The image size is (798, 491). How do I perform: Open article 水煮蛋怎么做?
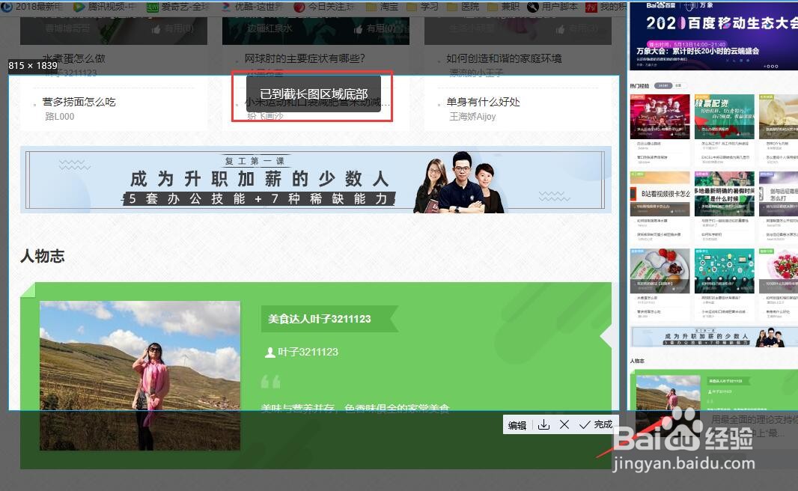tap(74, 58)
